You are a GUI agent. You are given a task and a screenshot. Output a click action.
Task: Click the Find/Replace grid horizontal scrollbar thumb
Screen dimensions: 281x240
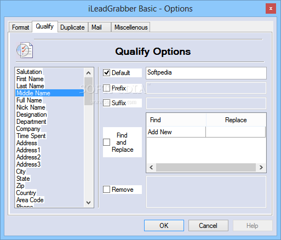[206, 167]
